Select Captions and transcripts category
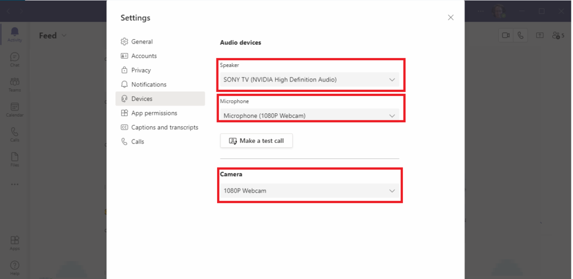This screenshot has width=573, height=279. click(x=160, y=127)
